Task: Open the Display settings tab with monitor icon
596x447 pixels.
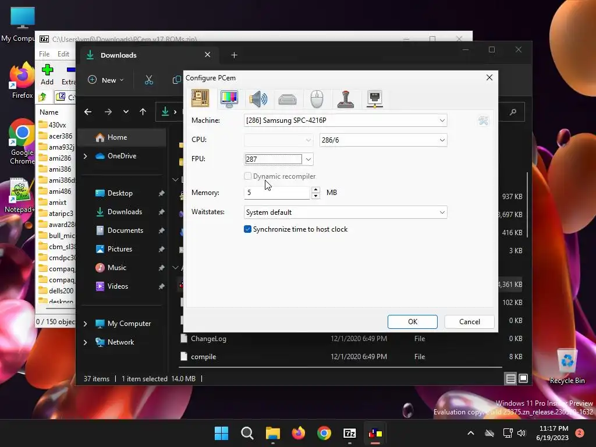Action: click(229, 98)
